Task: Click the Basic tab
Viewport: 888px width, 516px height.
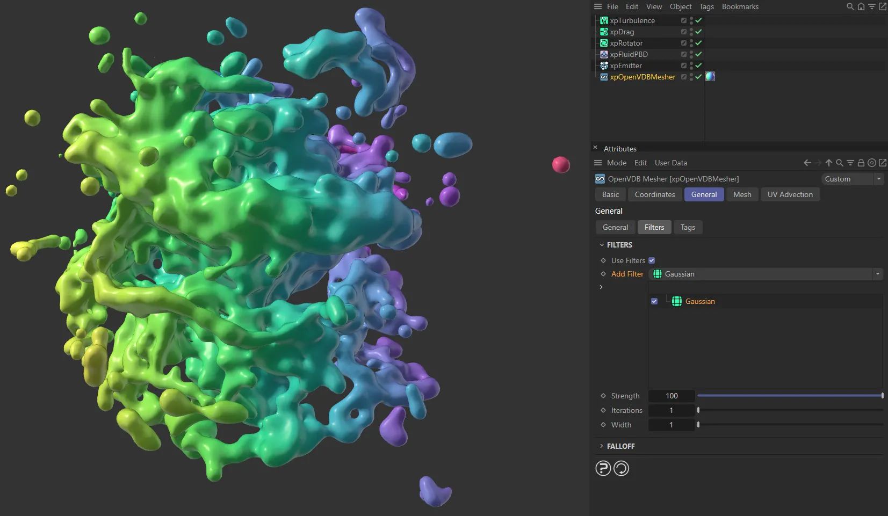Action: pyautogui.click(x=610, y=194)
